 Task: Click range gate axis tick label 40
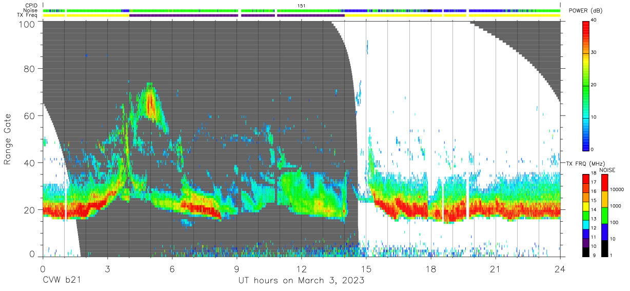(x=30, y=163)
